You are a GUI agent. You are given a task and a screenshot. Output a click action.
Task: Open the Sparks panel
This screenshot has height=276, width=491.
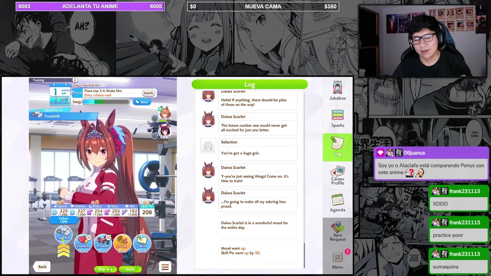(x=338, y=118)
